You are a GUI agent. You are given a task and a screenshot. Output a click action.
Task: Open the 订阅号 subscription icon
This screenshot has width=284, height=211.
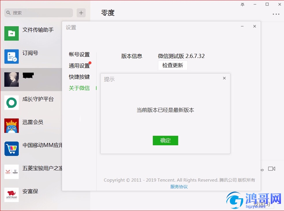12,56
